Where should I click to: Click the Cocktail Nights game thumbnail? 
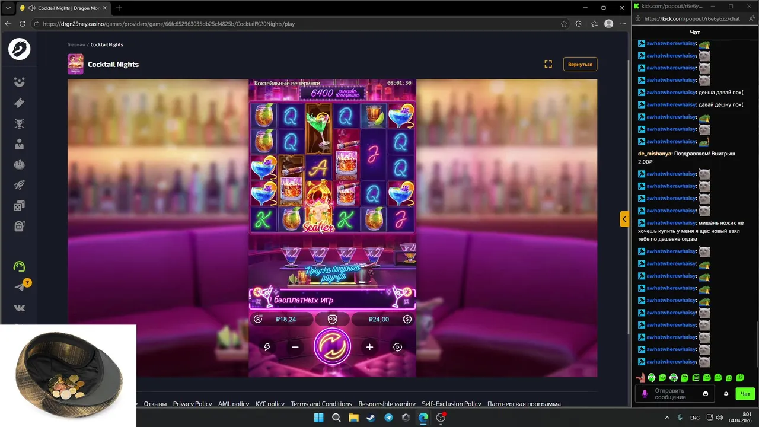point(75,64)
